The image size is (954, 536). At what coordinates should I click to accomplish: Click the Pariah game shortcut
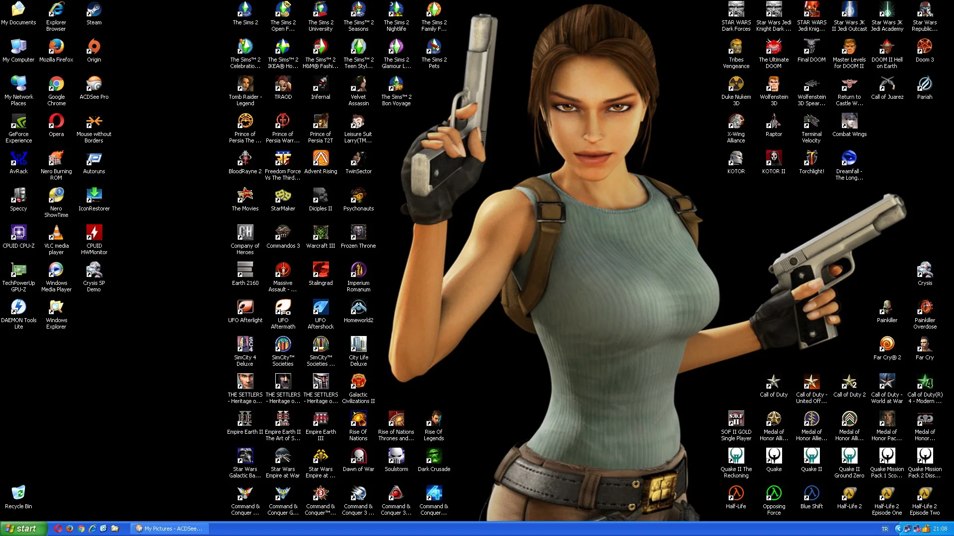point(925,88)
